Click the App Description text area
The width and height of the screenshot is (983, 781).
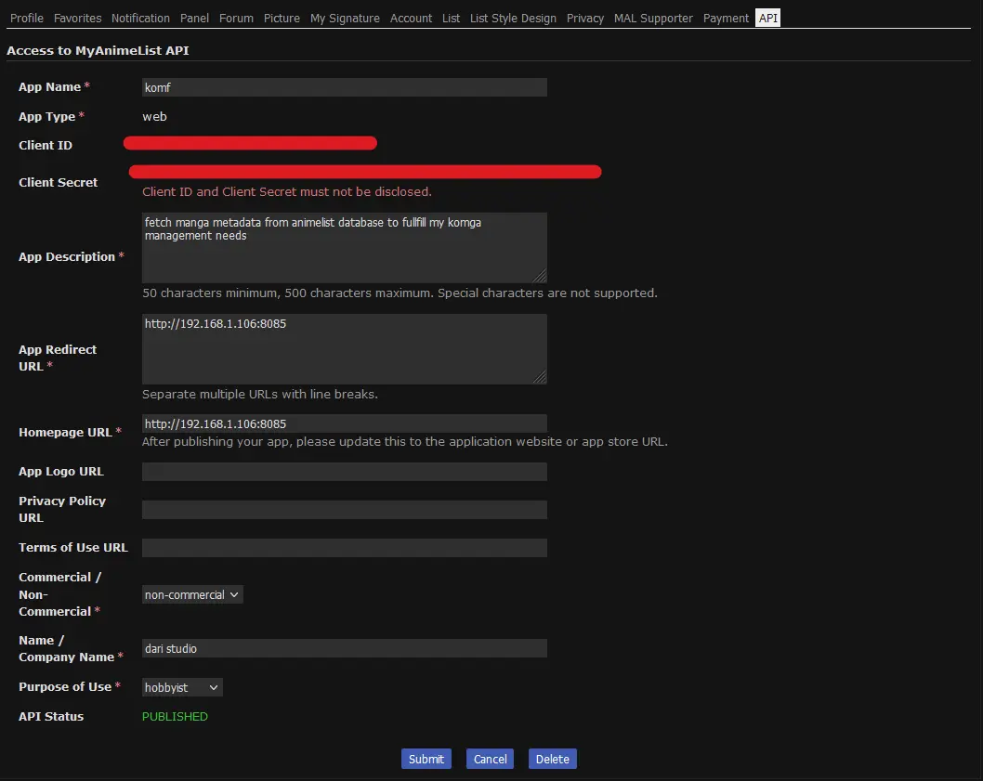[x=344, y=248]
